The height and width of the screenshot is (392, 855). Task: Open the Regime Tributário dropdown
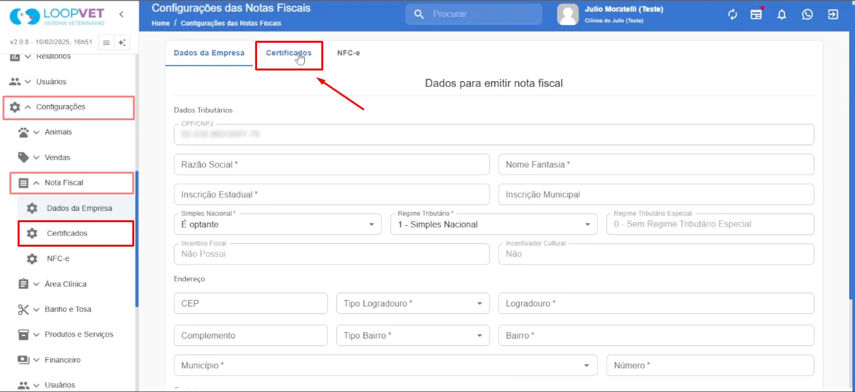tap(494, 224)
